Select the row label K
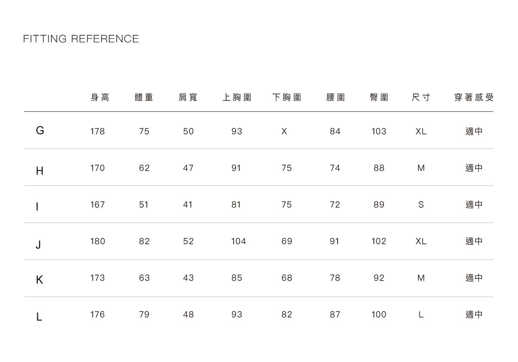This screenshot has width=518, height=362. click(40, 281)
